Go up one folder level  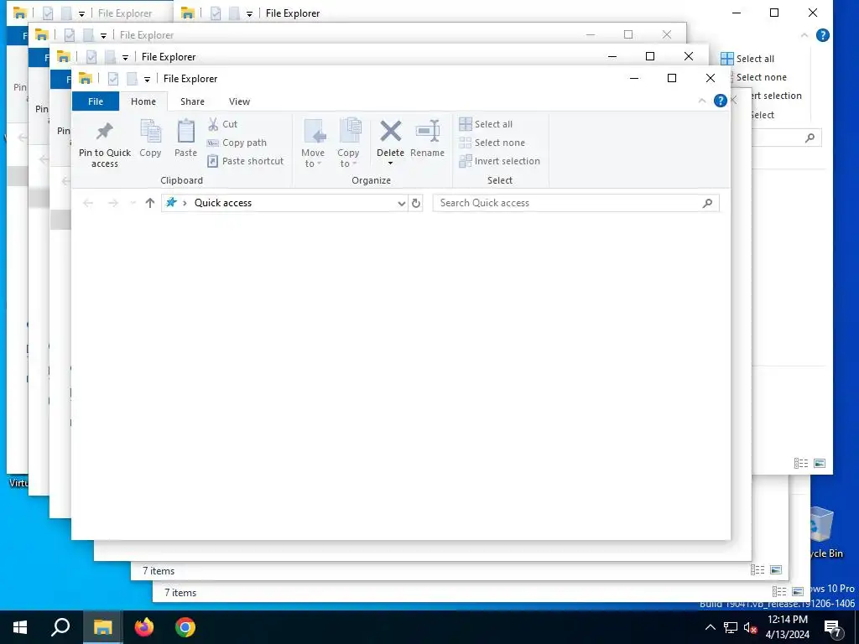pos(150,203)
